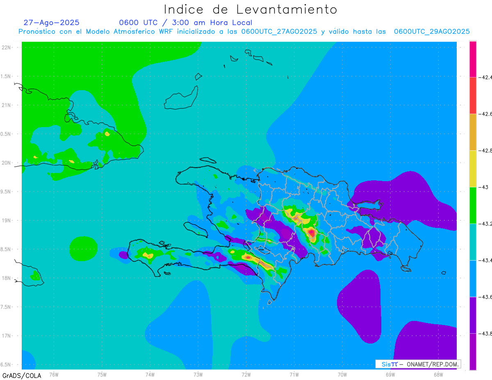Click the 74W longitude label
The image size is (492, 380).
150,374
